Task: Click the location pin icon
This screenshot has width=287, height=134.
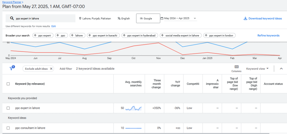Action: point(80,19)
